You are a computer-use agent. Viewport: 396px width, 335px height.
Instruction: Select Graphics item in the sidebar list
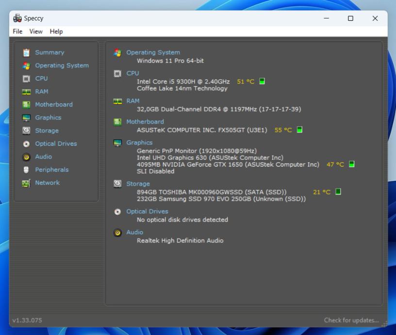coord(48,117)
